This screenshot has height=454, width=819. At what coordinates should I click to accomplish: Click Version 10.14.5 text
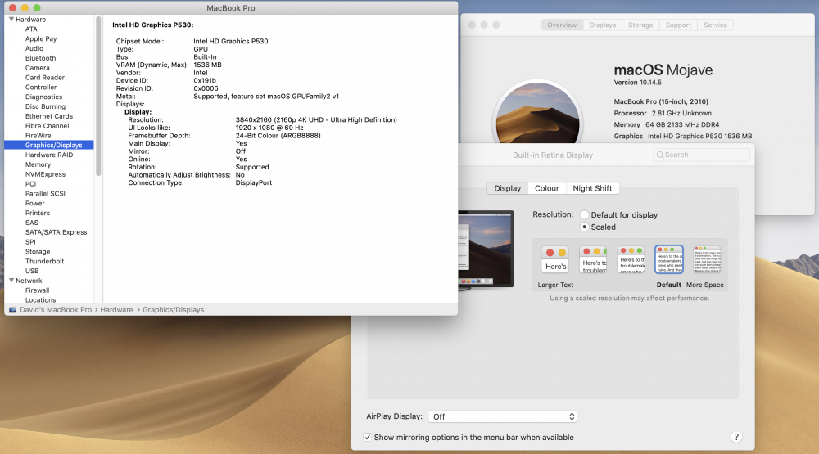(x=638, y=82)
